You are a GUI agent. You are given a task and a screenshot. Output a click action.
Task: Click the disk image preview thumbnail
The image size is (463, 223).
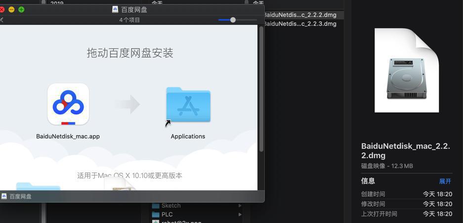(x=407, y=70)
